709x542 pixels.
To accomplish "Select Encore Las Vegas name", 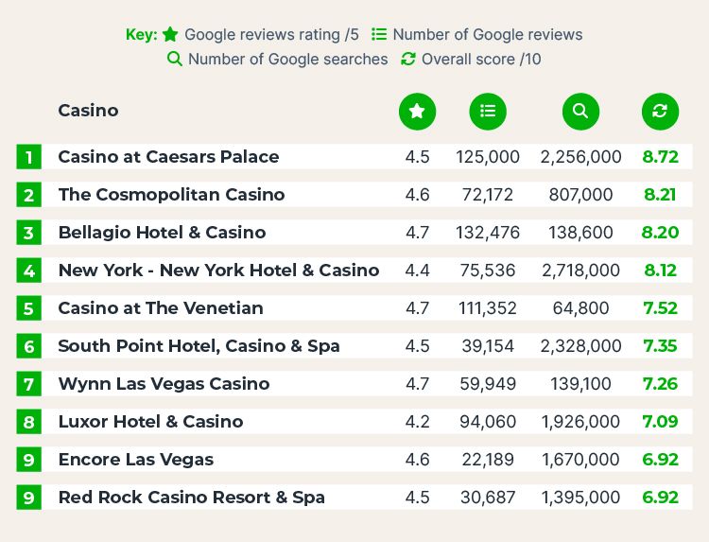I will point(135,460).
